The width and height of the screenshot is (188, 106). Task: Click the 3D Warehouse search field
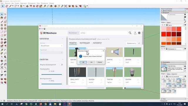tap(104, 33)
